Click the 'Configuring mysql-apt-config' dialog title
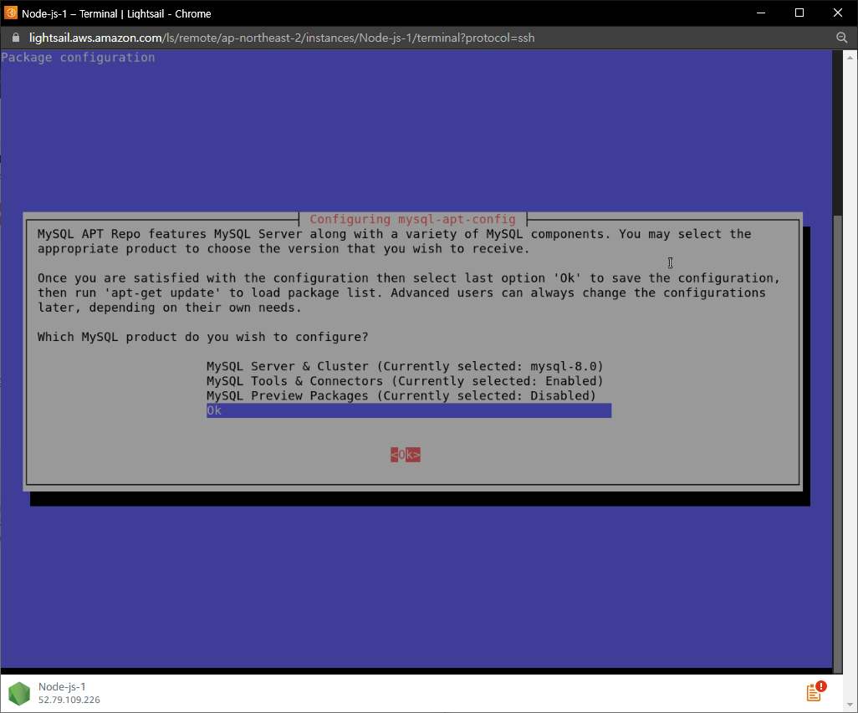The width and height of the screenshot is (858, 713). tap(412, 219)
